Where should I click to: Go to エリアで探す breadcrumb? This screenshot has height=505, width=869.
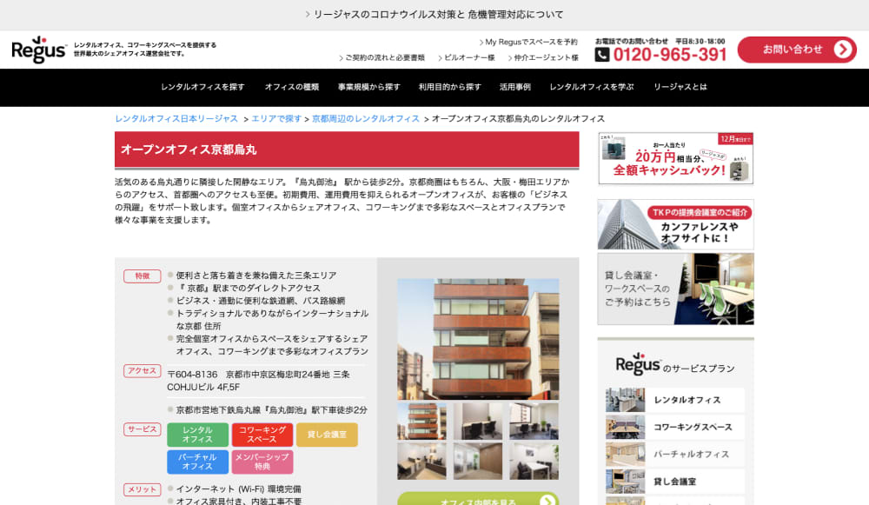pos(276,118)
